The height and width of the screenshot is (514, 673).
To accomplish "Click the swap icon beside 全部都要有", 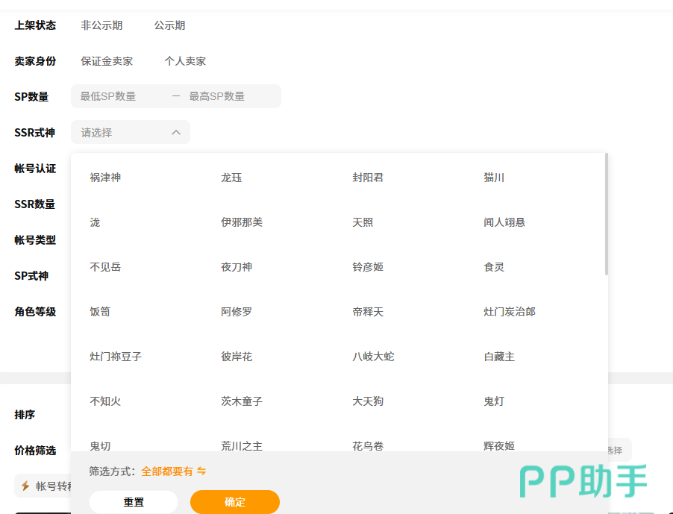I will [201, 471].
